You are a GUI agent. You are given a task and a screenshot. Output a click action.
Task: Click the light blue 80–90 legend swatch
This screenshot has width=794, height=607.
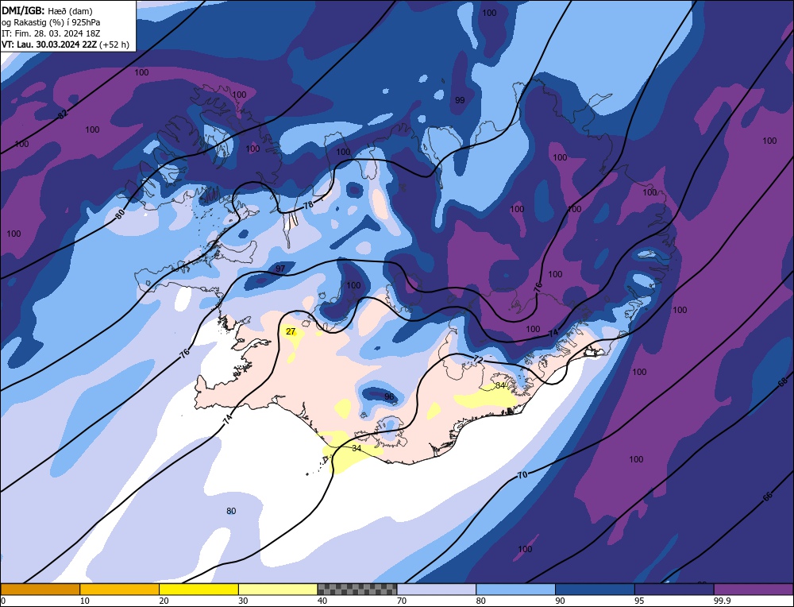click(515, 589)
